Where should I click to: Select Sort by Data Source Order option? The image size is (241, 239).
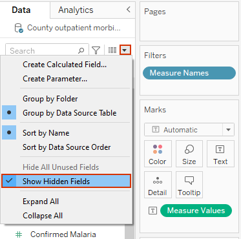click(x=67, y=147)
